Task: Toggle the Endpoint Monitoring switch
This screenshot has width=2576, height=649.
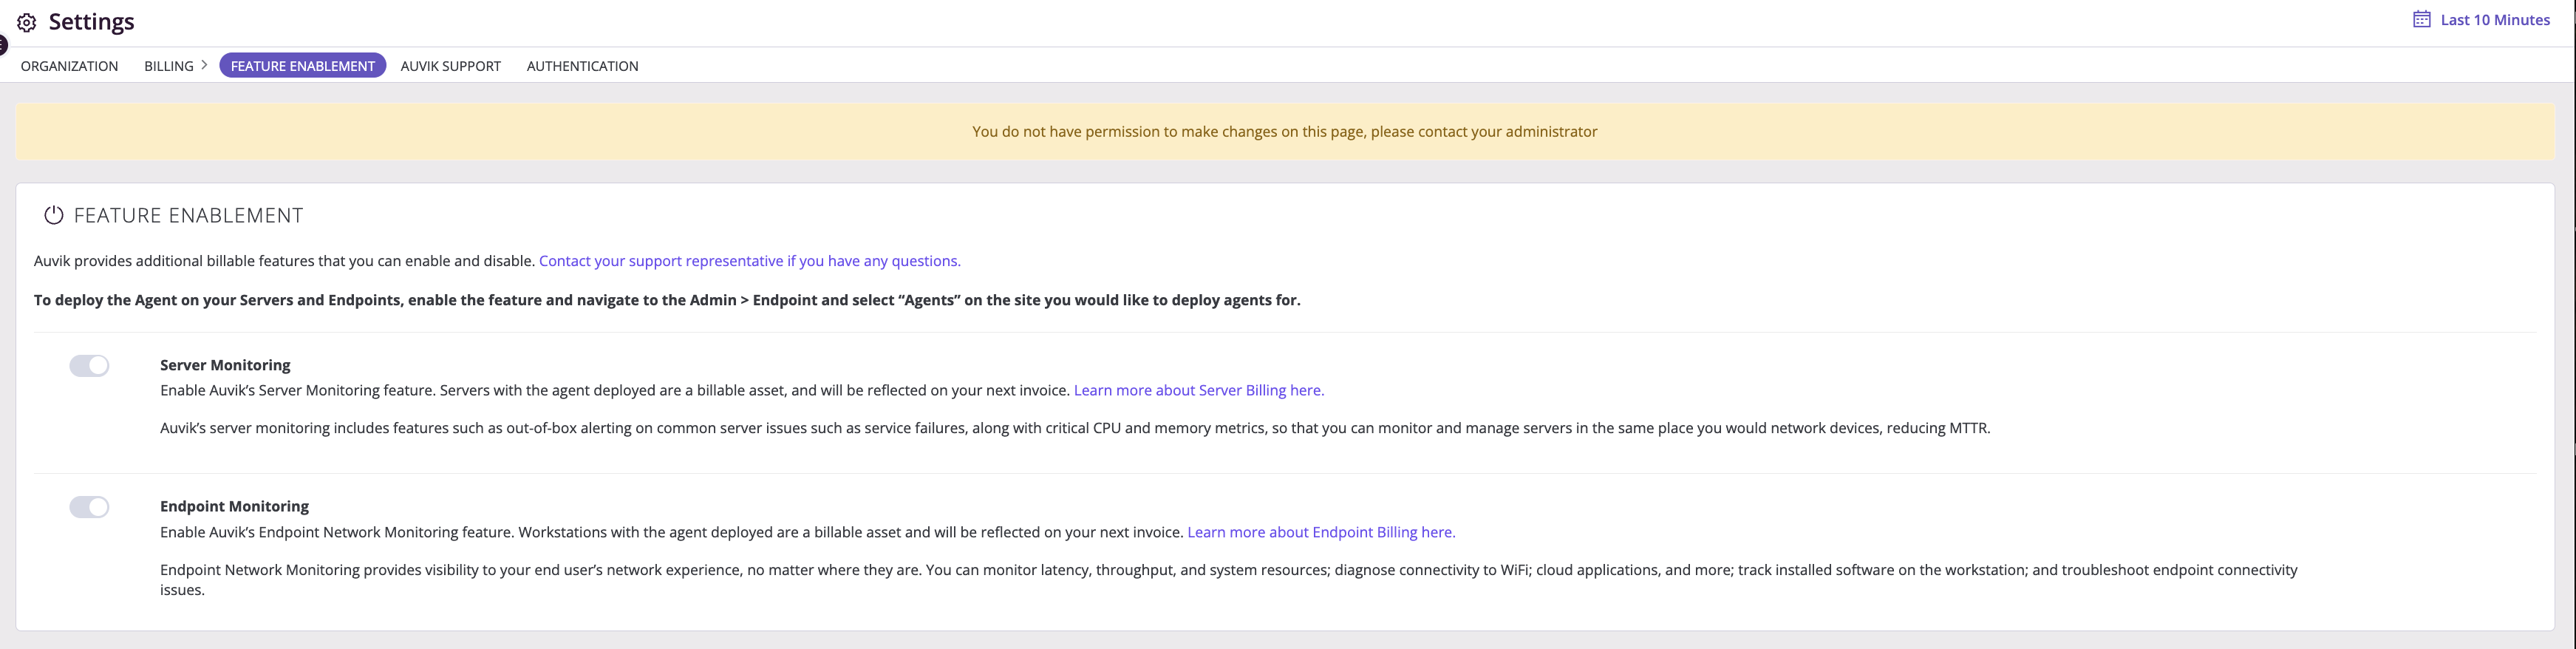Action: pos(89,507)
